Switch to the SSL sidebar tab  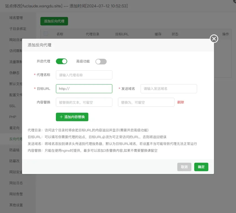[12, 106]
